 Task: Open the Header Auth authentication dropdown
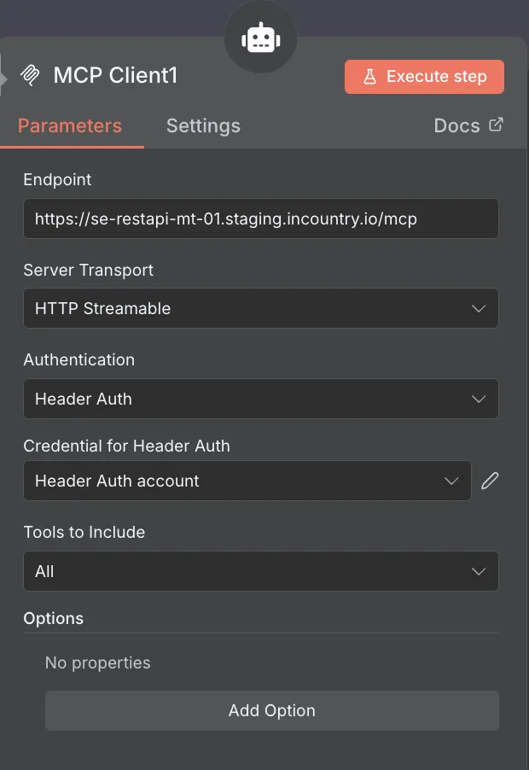[x=260, y=399]
